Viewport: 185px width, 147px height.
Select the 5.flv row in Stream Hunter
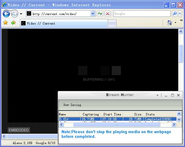click(x=118, y=119)
